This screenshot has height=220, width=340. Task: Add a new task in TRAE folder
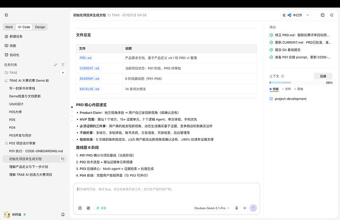[x=63, y=73]
